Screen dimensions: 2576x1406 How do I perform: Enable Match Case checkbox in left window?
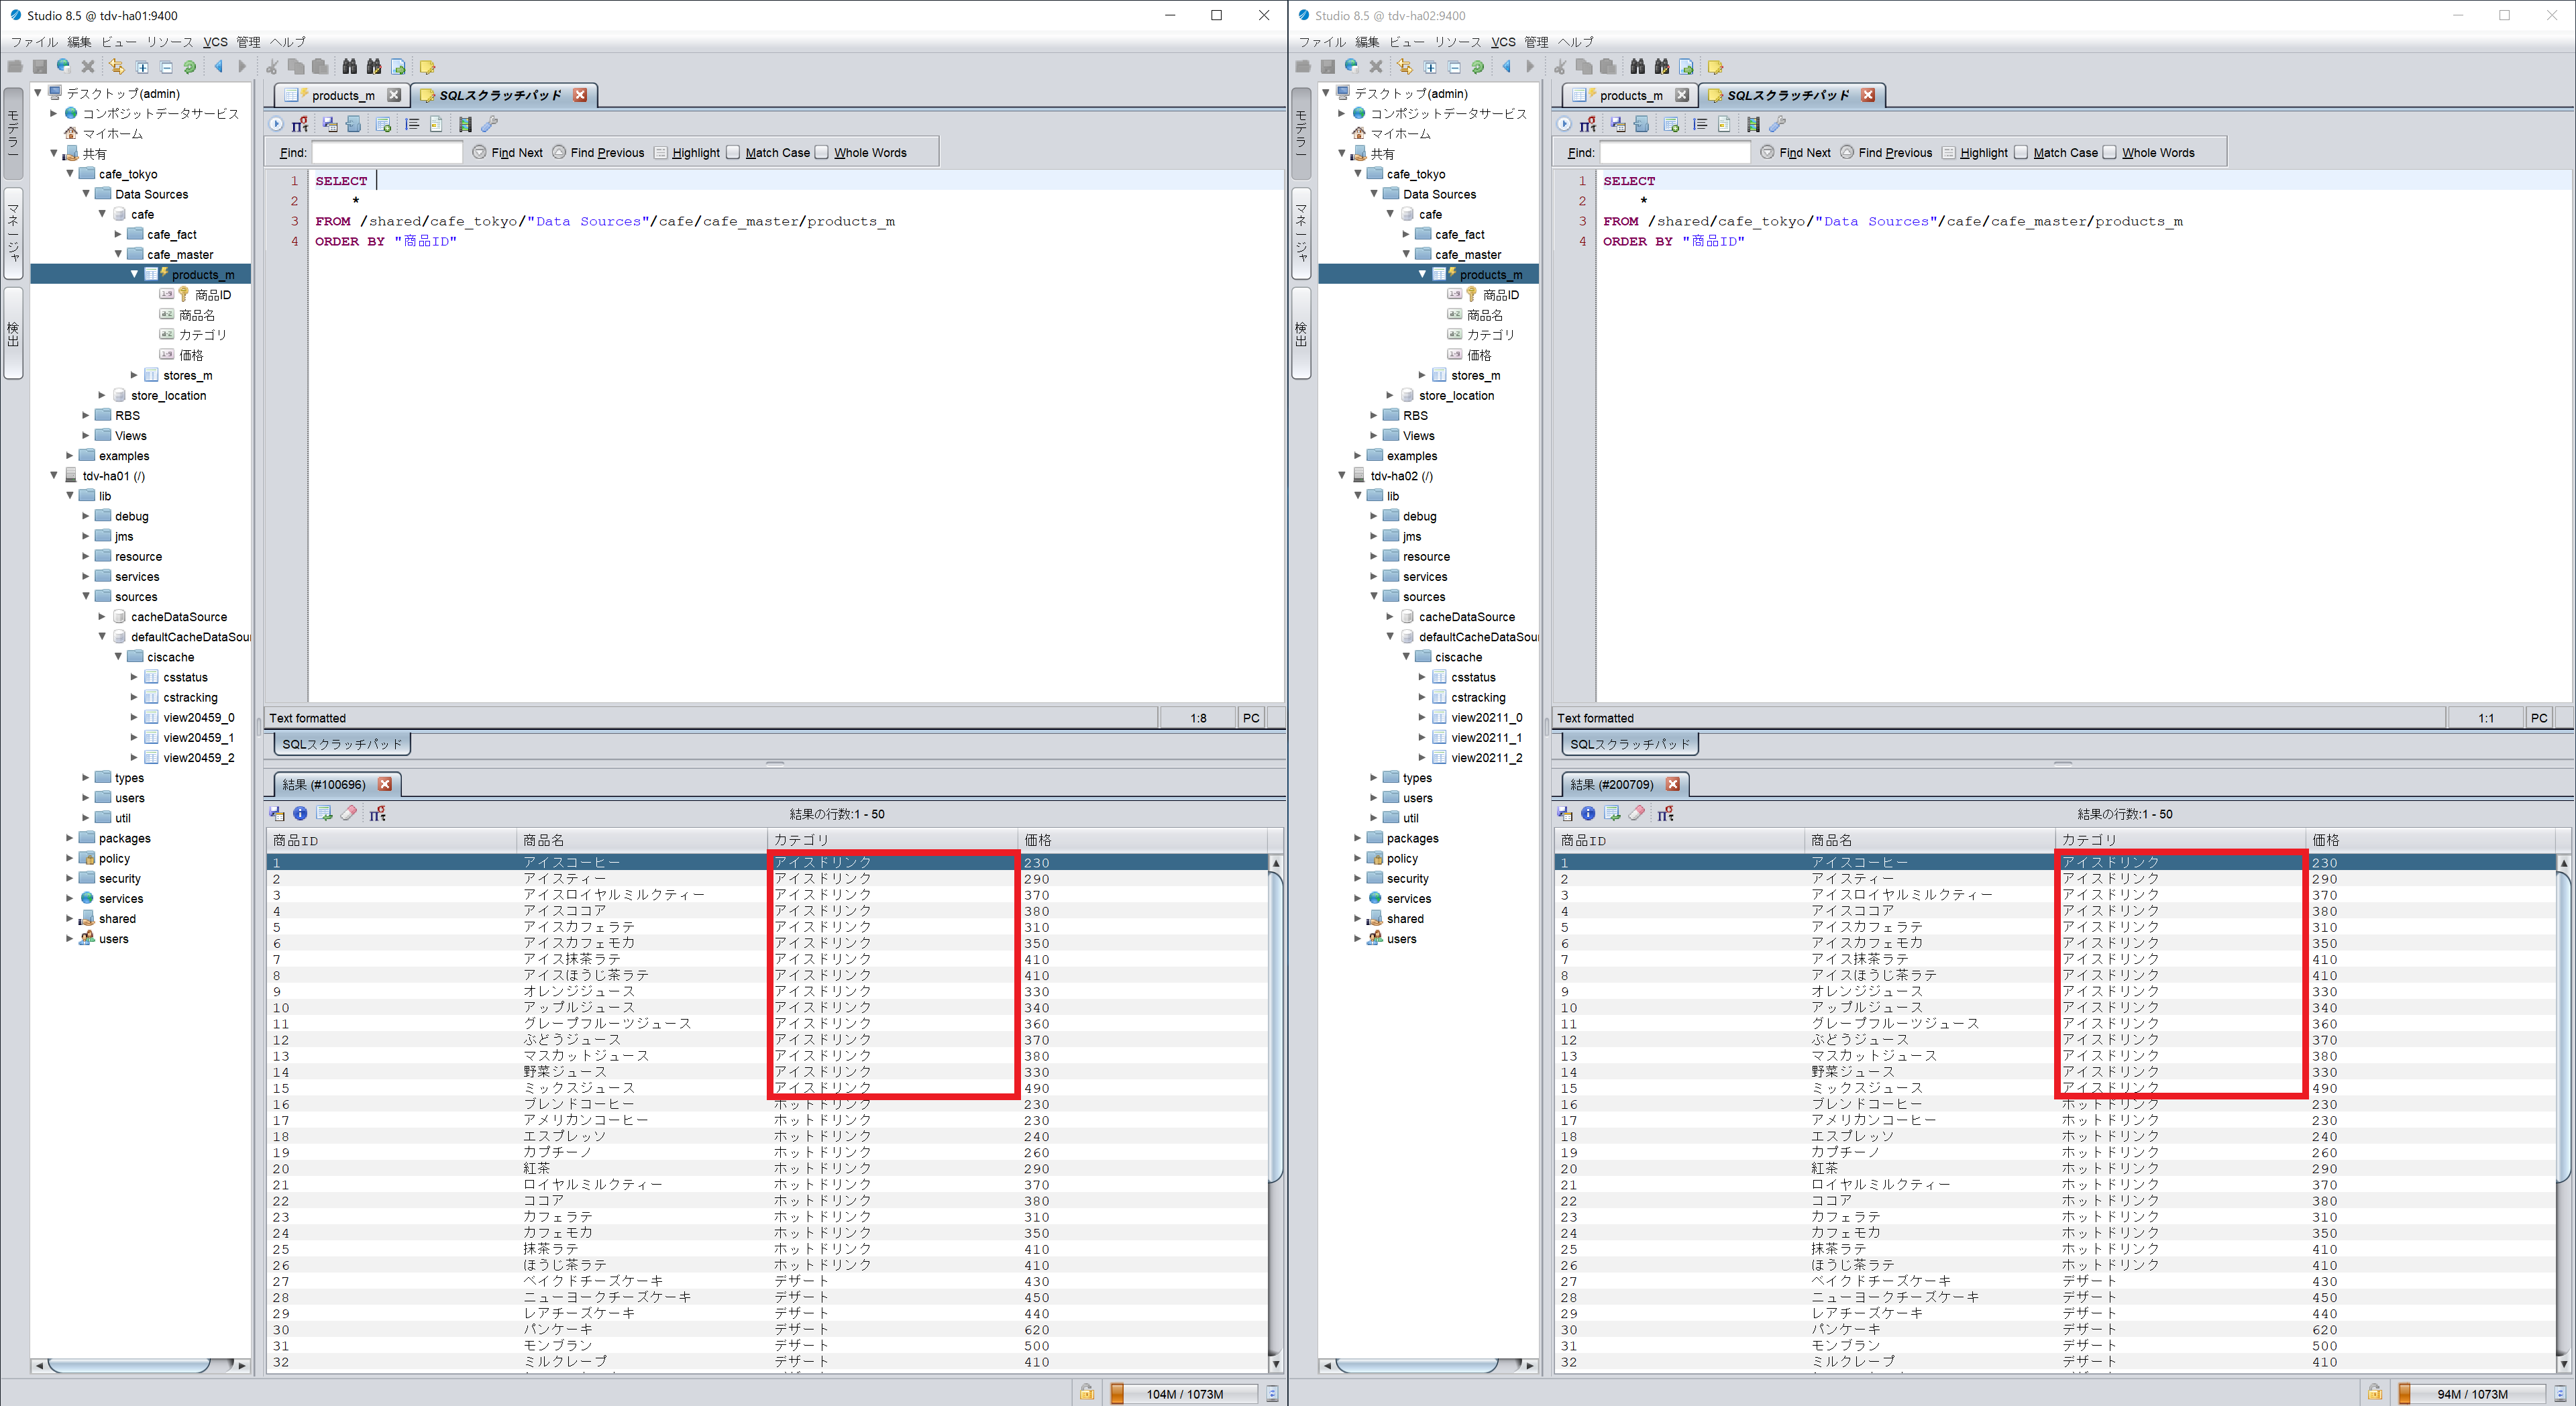733,152
